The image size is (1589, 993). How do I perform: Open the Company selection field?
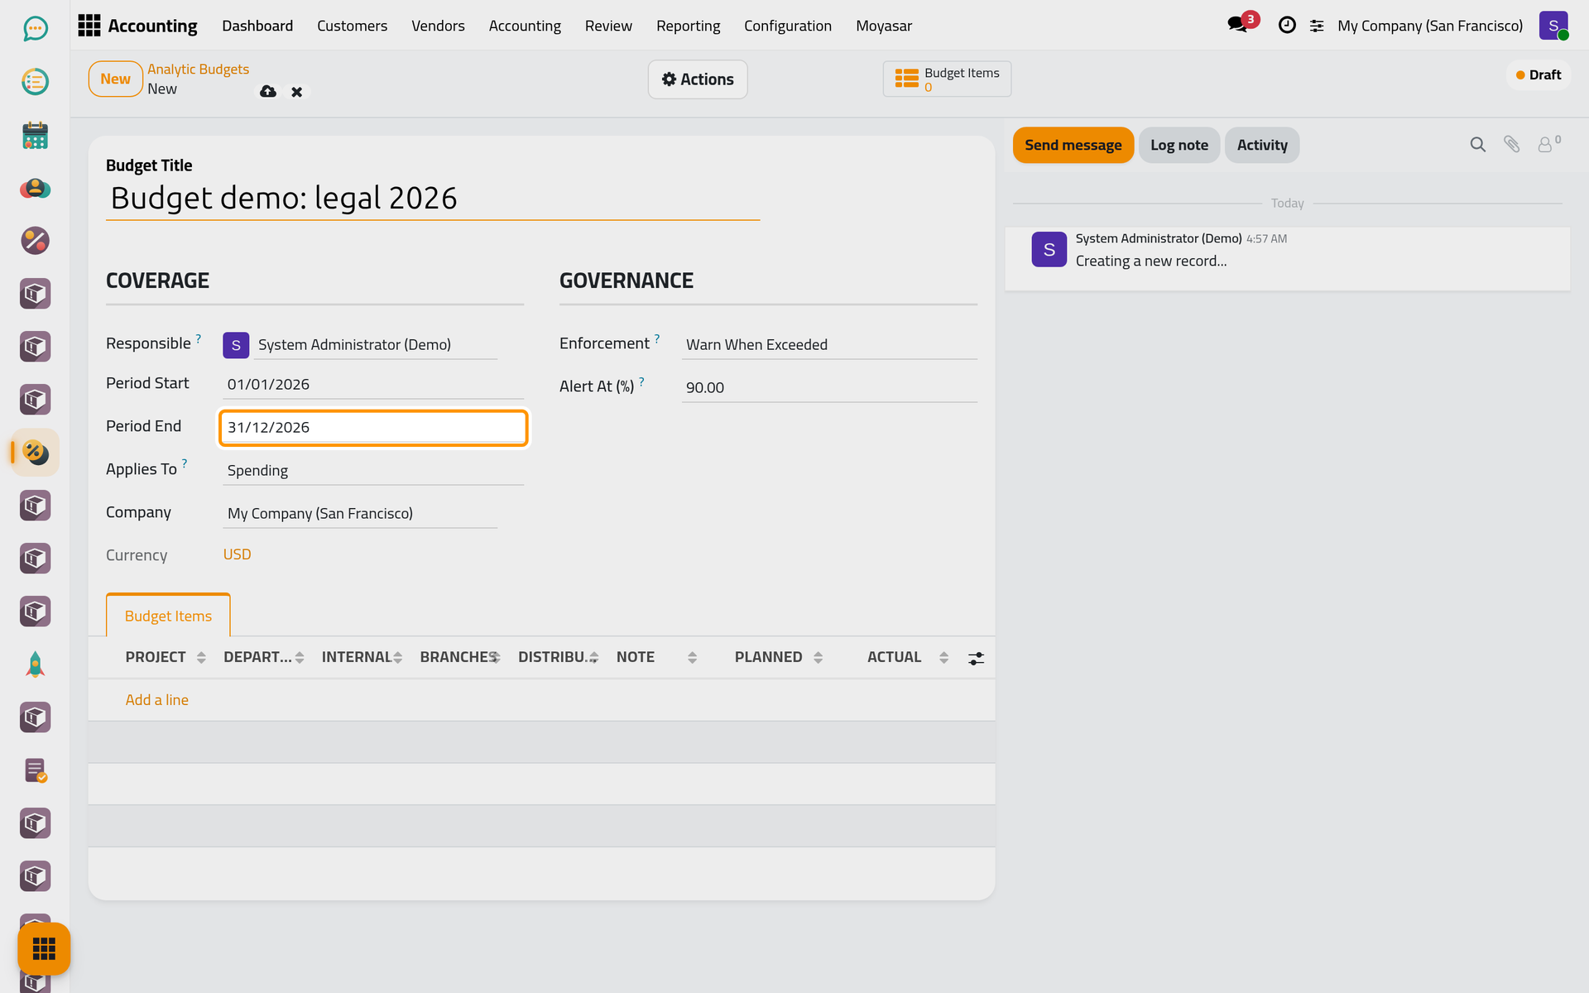coord(360,513)
